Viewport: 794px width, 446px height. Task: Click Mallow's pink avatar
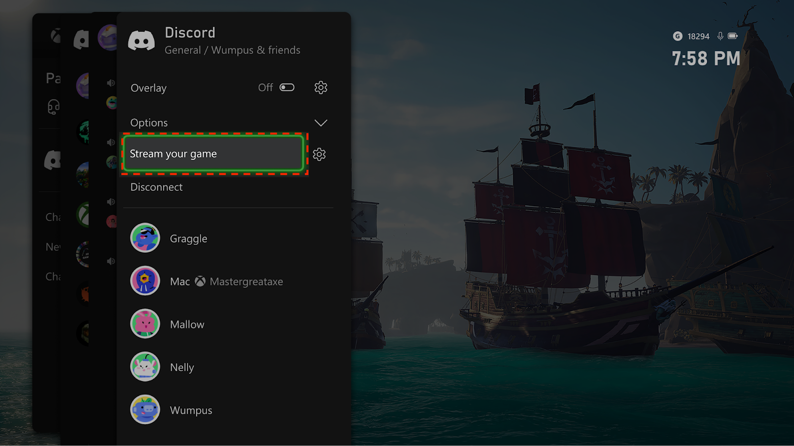click(145, 324)
